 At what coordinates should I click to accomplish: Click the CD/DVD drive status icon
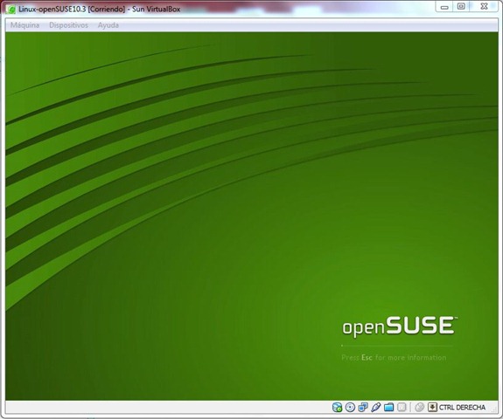tap(350, 407)
